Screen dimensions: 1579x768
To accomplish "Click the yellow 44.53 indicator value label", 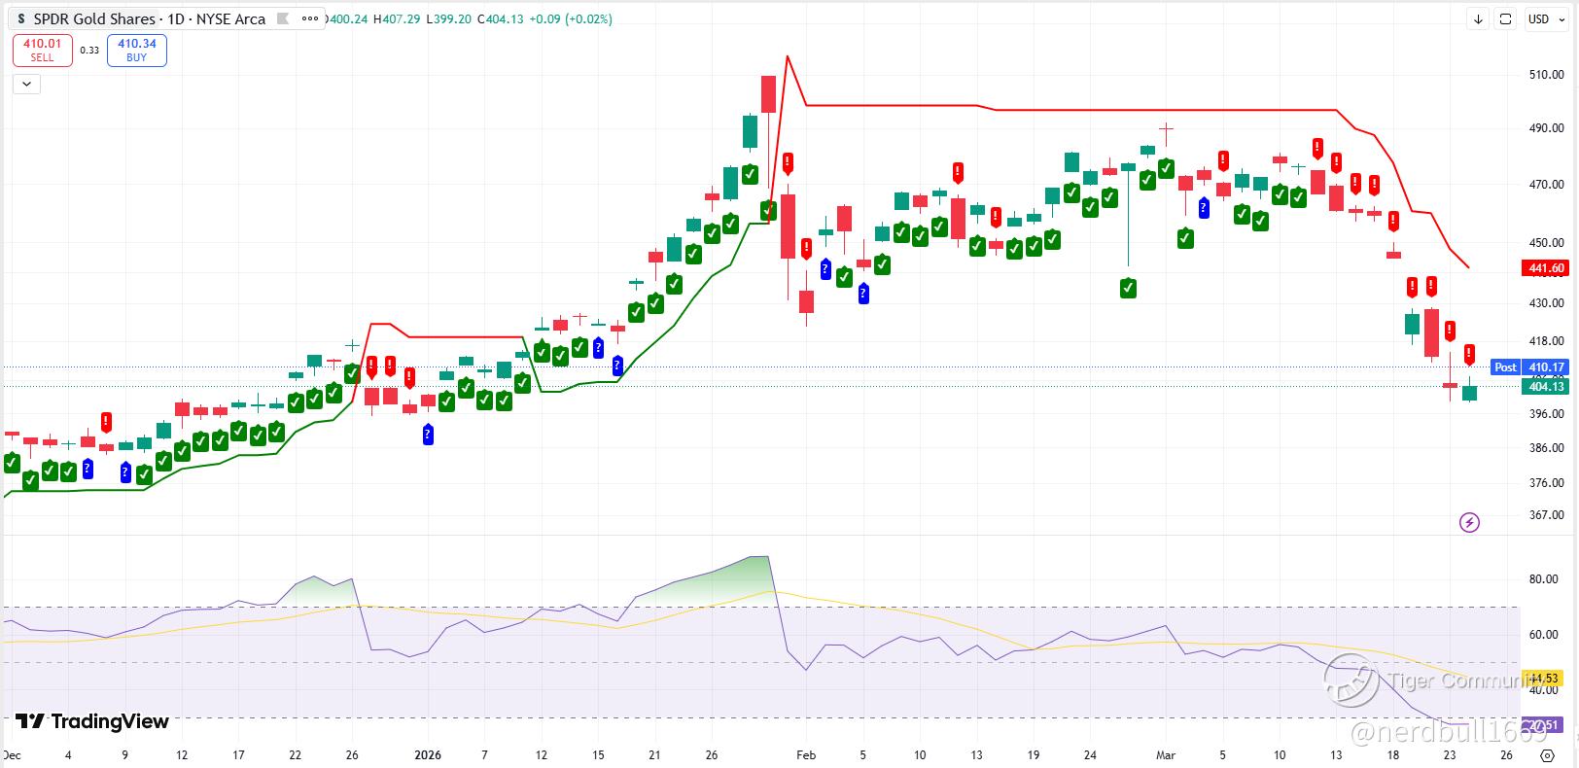I will point(1544,679).
